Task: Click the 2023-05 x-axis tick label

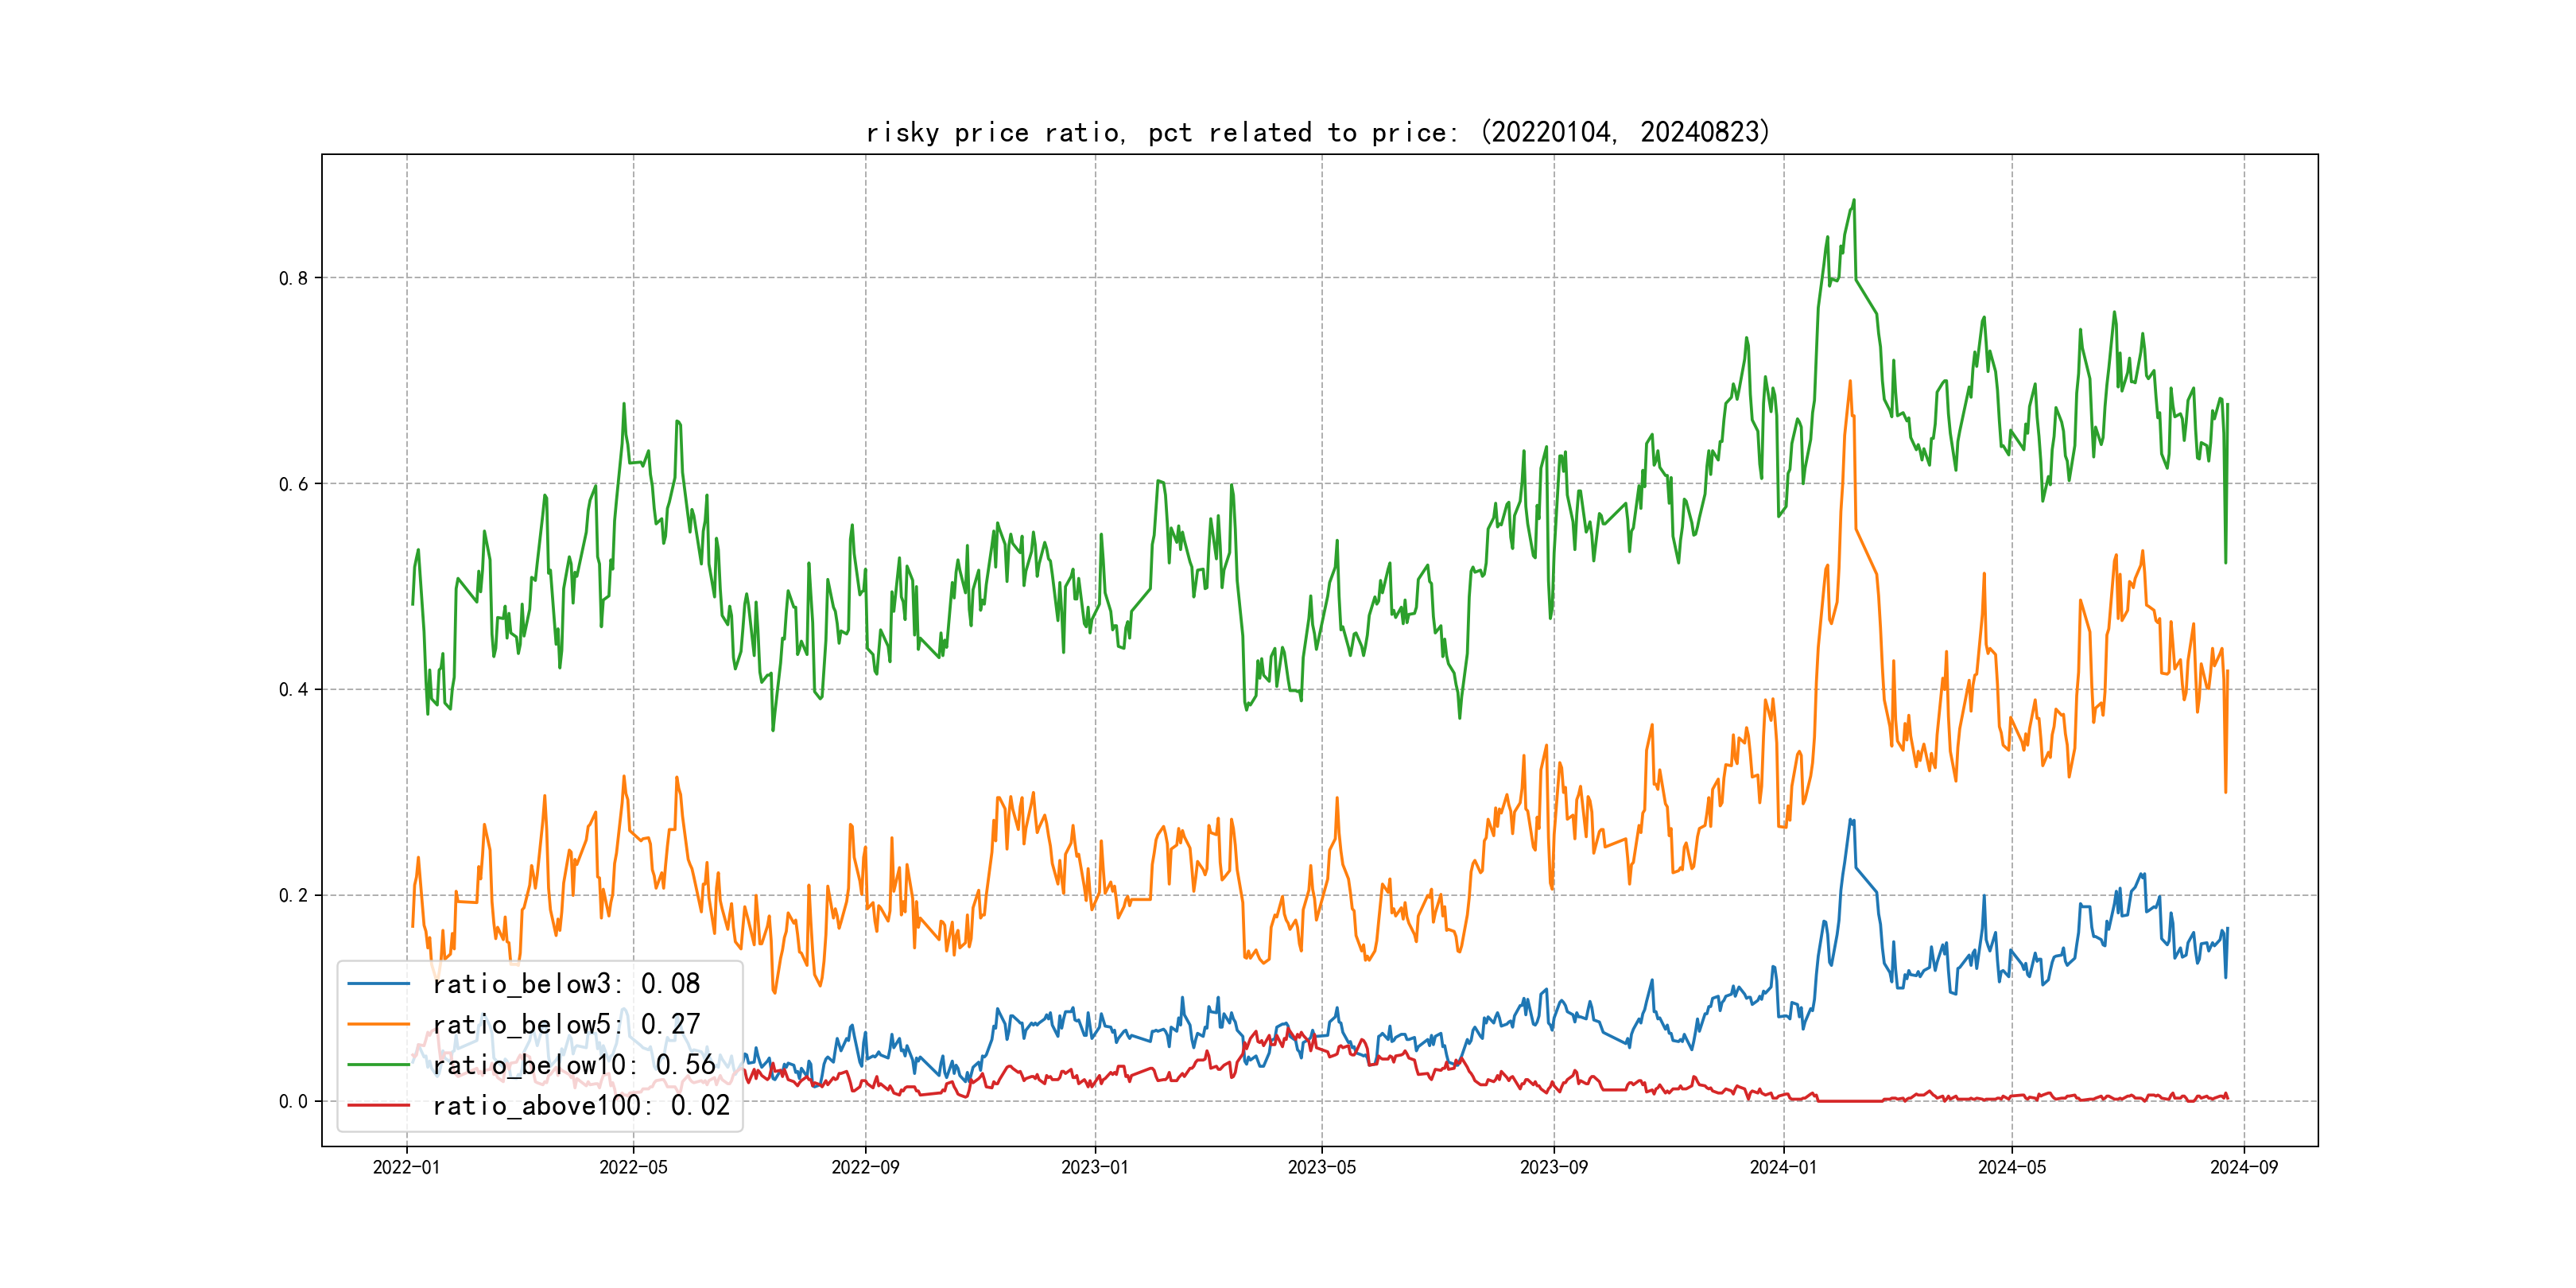Action: pyautogui.click(x=1322, y=1167)
